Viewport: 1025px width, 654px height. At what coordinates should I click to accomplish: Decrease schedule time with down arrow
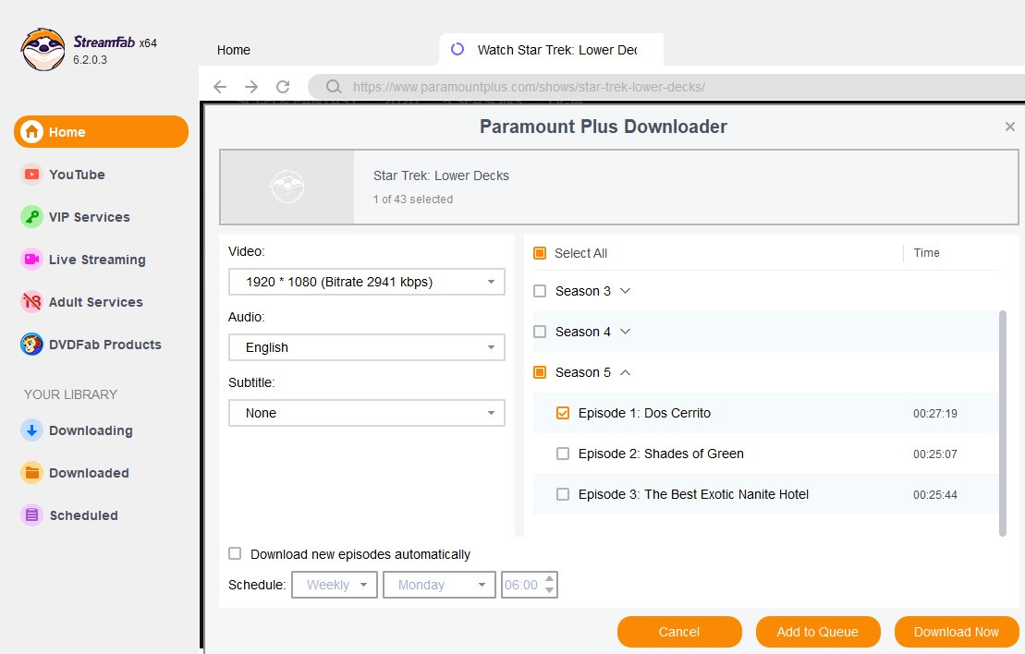click(550, 590)
